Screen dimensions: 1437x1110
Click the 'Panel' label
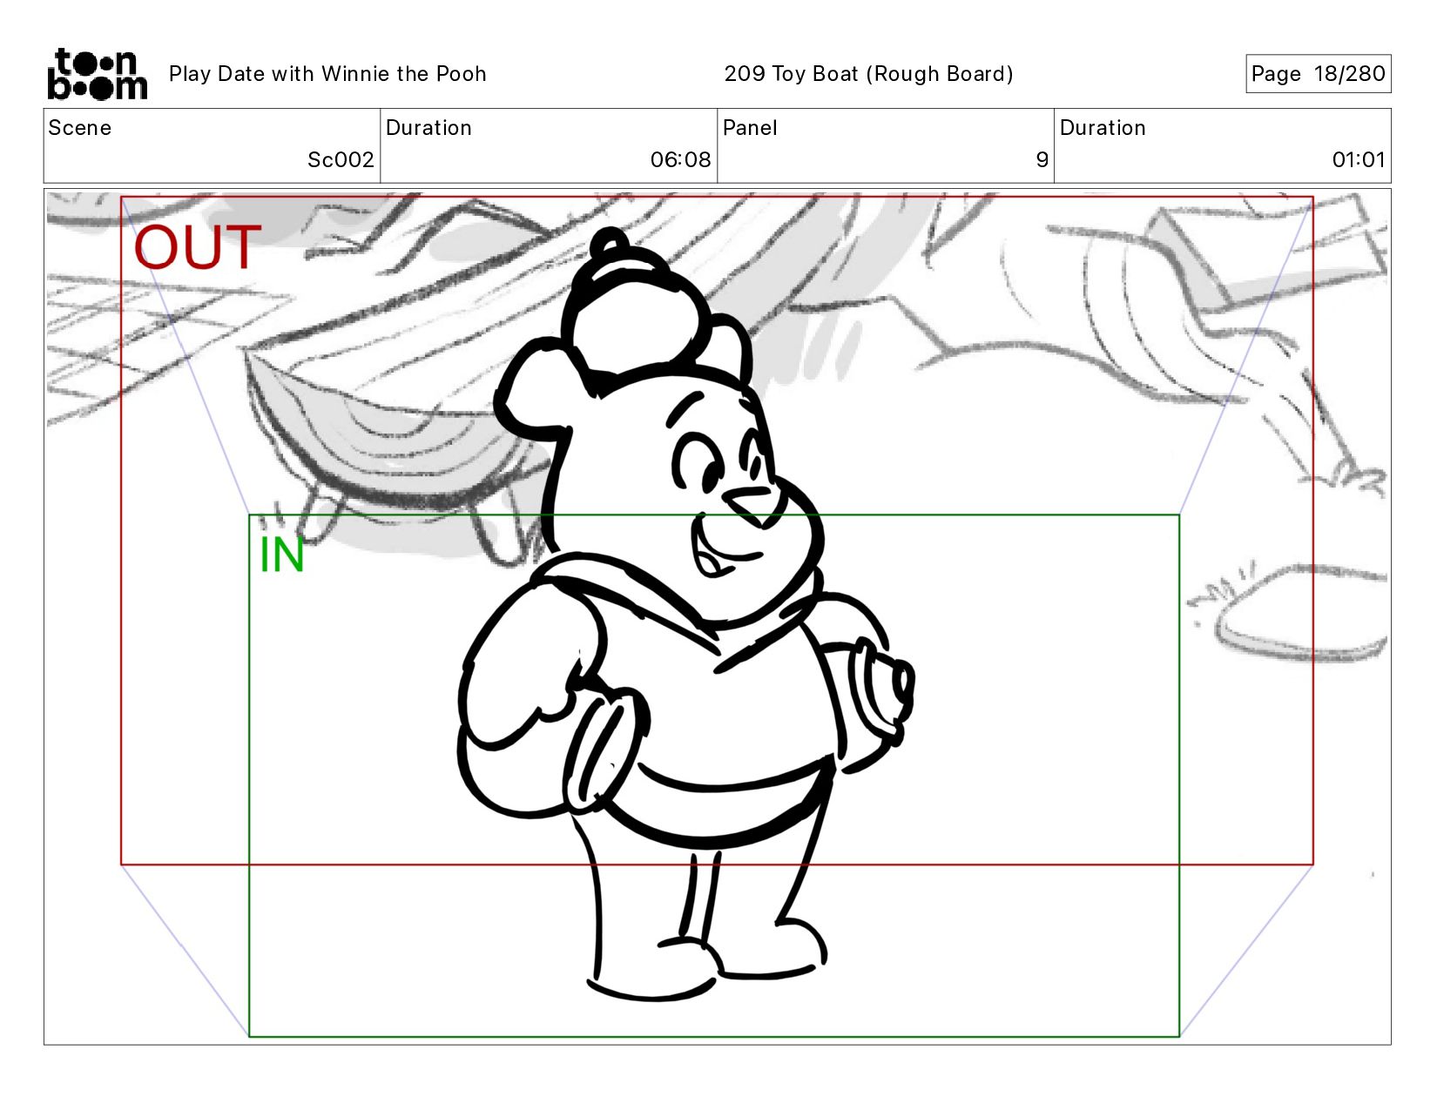(750, 128)
